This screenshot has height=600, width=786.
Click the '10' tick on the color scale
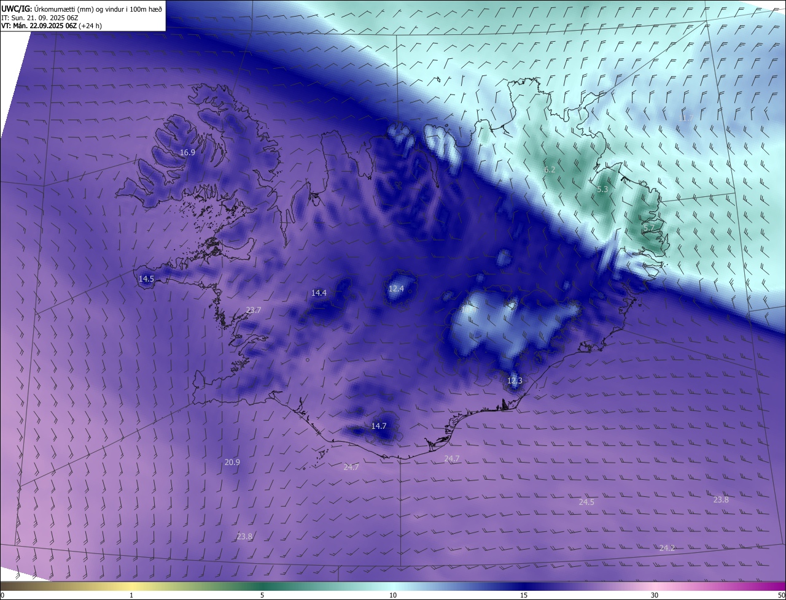click(x=393, y=595)
